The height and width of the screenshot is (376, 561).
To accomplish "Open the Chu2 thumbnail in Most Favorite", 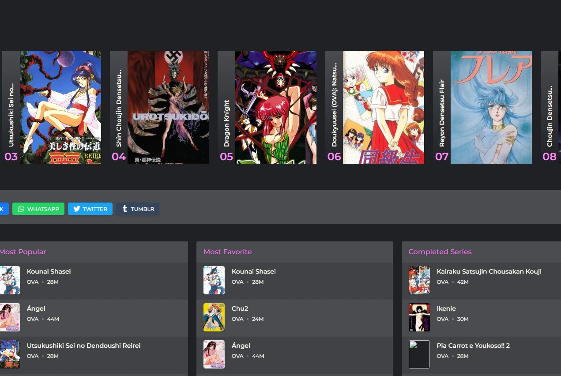I will click(x=214, y=317).
